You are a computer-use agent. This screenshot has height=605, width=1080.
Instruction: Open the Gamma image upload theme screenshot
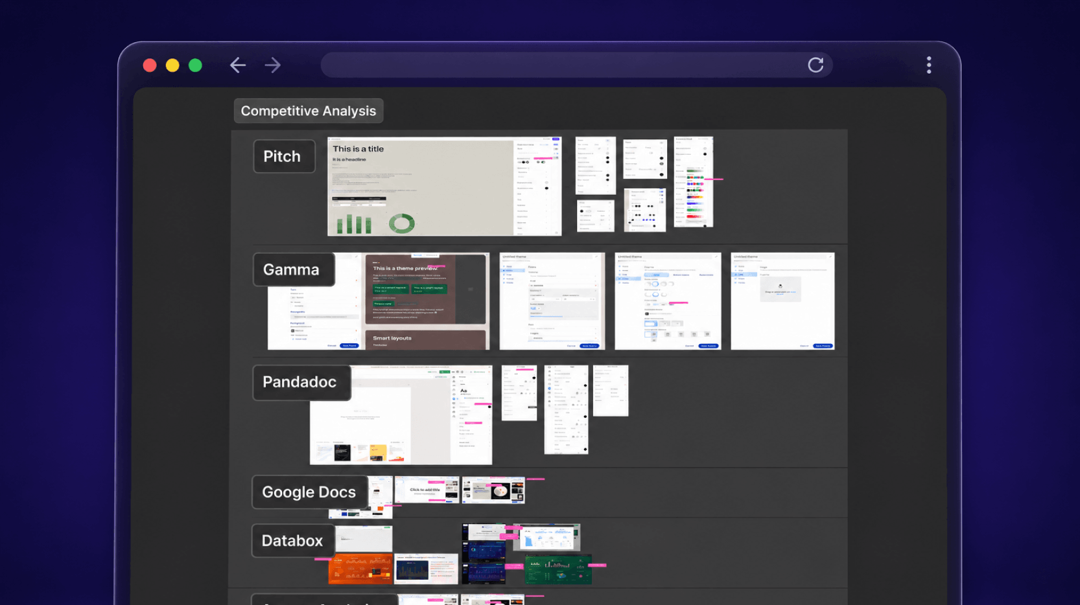[x=782, y=301]
